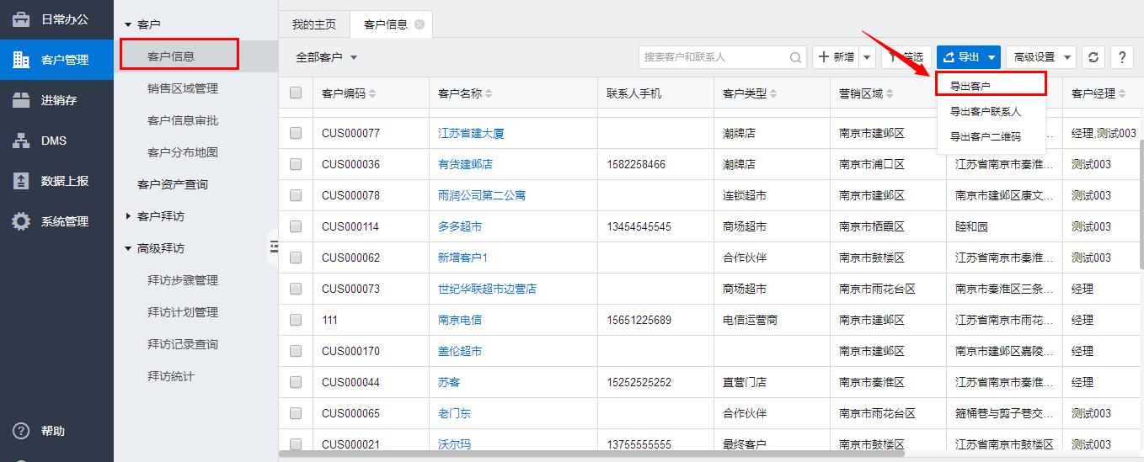Expand the 客户拜访 tree section
Viewport: 1144px width, 462px height.
(x=128, y=216)
